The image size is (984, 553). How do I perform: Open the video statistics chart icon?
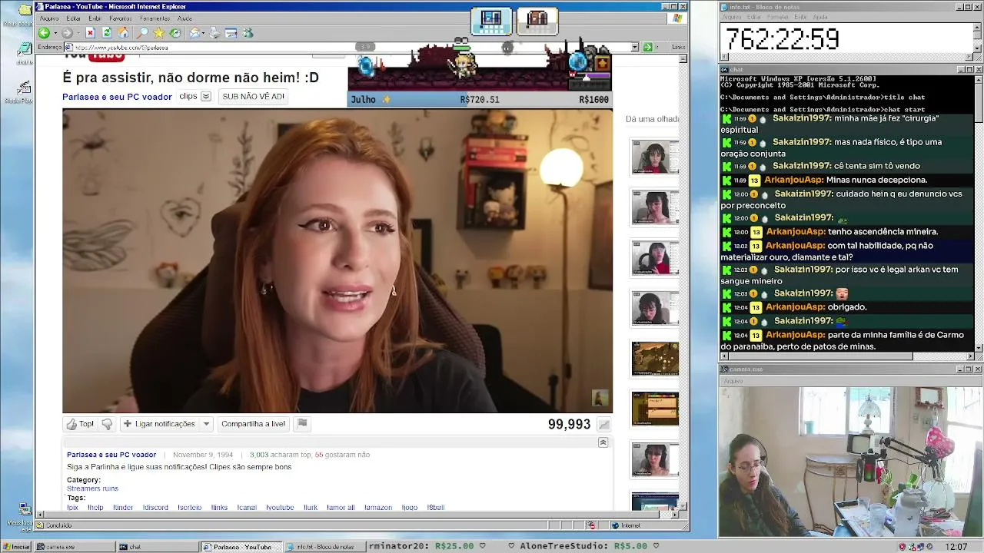604,425
